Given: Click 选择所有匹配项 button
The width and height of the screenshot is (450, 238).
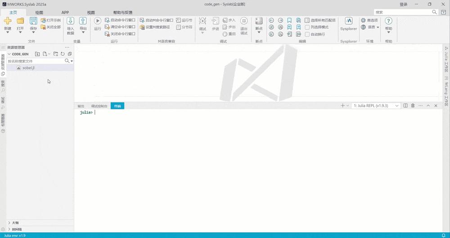Looking at the screenshot, I should click(320, 20).
